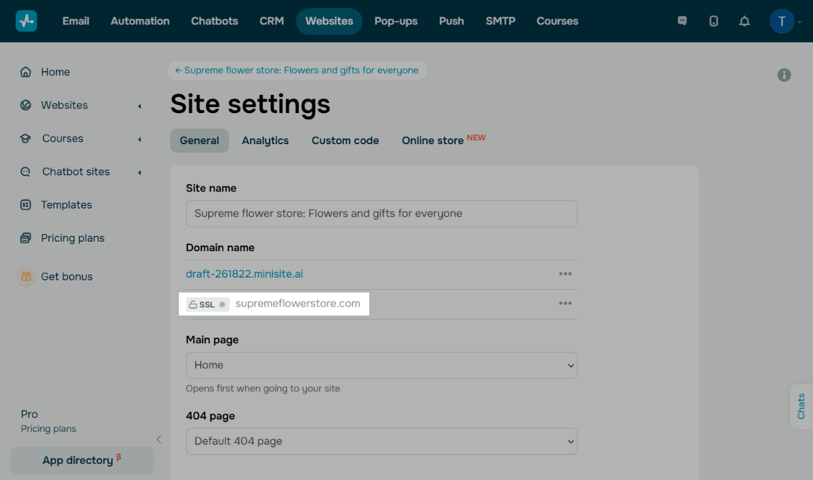Collapse the left sidebar arrow
Viewport: 813px width, 480px height.
pyautogui.click(x=159, y=439)
